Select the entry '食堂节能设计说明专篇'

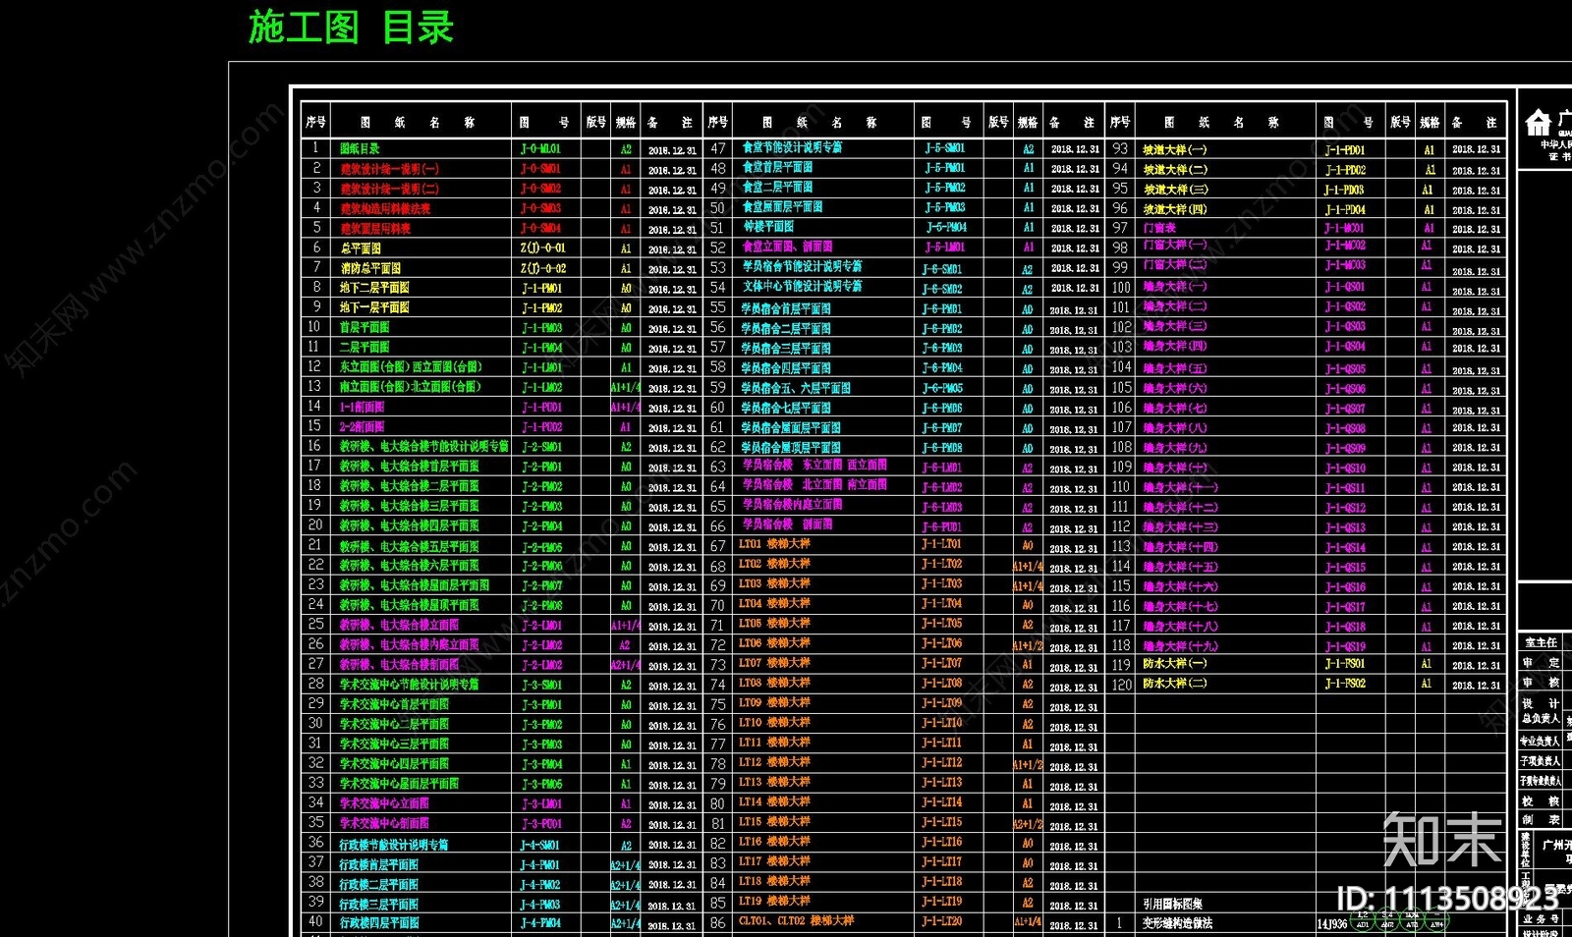[792, 147]
